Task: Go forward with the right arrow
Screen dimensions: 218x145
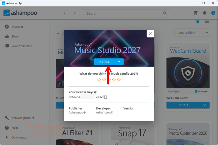Action: pos(75,13)
